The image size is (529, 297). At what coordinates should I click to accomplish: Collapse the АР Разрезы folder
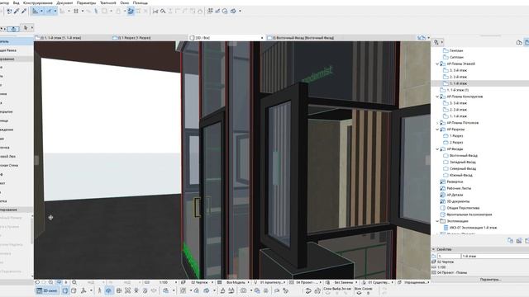(437, 130)
